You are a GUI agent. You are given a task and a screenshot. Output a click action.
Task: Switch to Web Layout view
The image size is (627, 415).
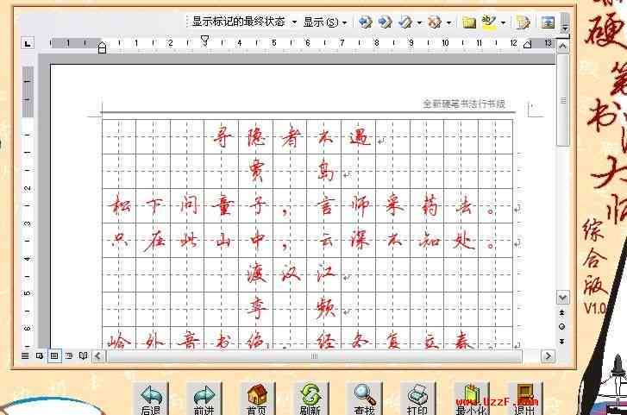tap(40, 355)
